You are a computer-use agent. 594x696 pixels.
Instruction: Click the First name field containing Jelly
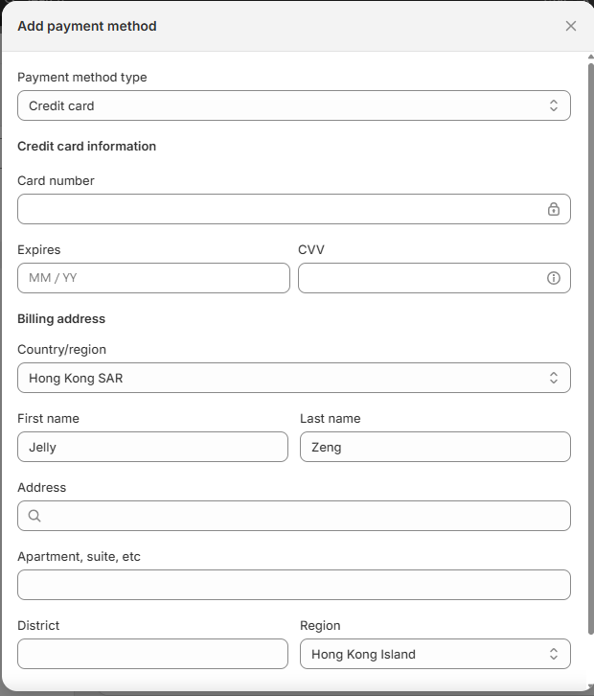tap(152, 447)
